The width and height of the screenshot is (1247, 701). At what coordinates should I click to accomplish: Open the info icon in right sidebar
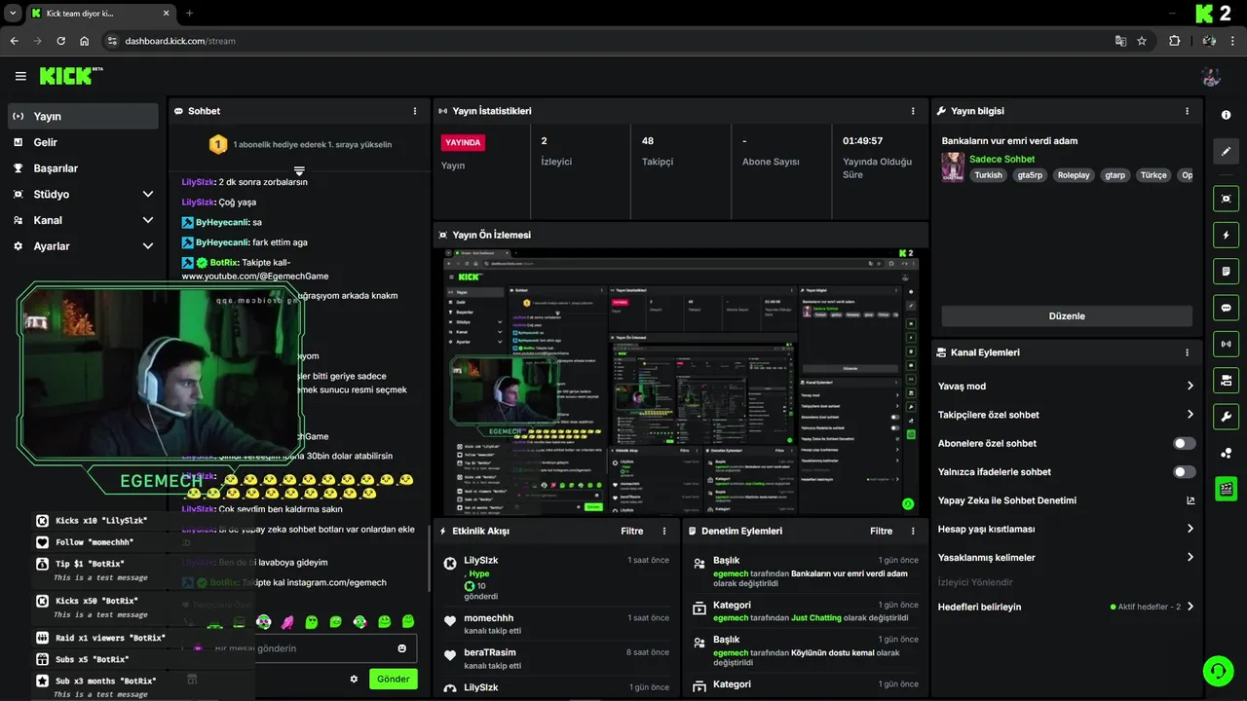pos(1226,115)
